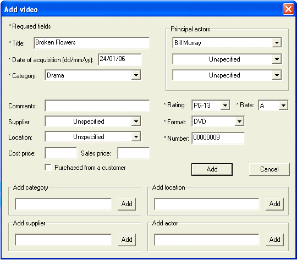Check Purchased from a customer box

(x=48, y=168)
